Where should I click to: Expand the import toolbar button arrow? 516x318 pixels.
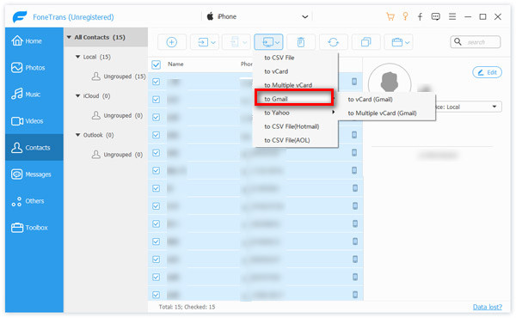[x=213, y=42]
